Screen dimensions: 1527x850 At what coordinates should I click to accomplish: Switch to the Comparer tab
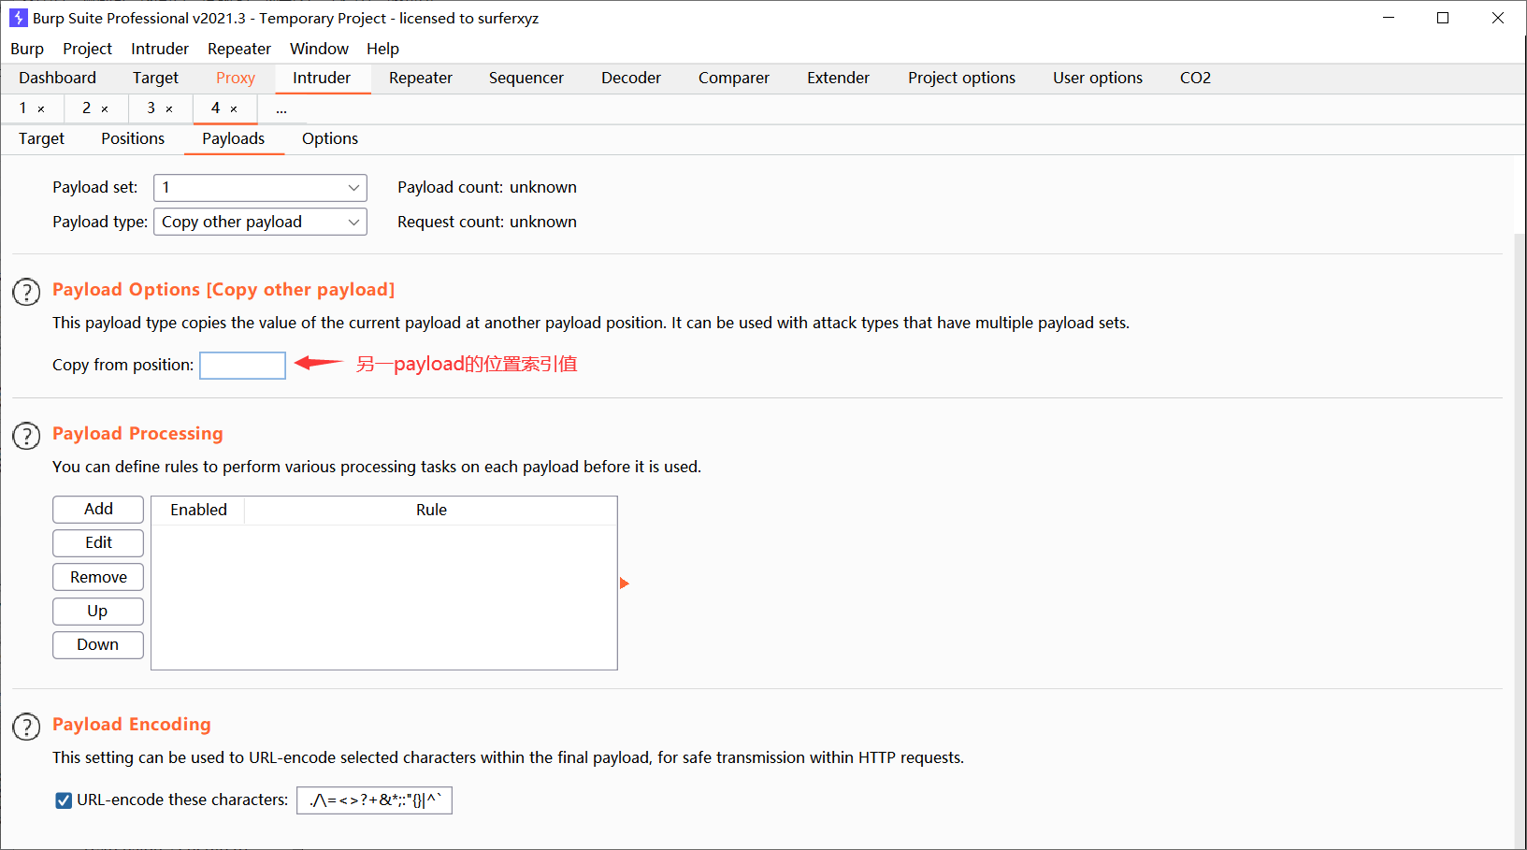(x=734, y=79)
